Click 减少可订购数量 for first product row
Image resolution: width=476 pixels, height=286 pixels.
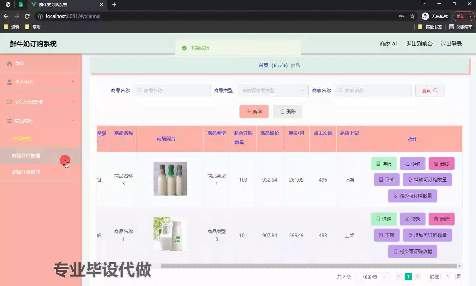tap(413, 196)
